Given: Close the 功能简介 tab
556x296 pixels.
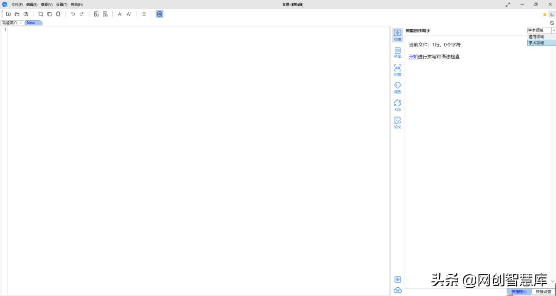Looking at the screenshot, I should pos(21,23).
